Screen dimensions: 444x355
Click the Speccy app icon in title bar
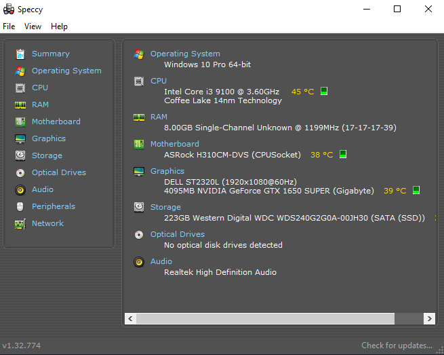coord(9,9)
